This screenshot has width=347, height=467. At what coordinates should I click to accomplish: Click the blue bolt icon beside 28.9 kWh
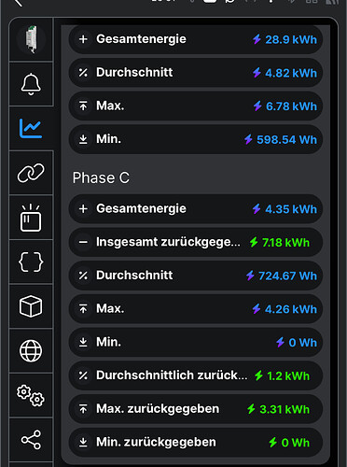pyautogui.click(x=257, y=39)
